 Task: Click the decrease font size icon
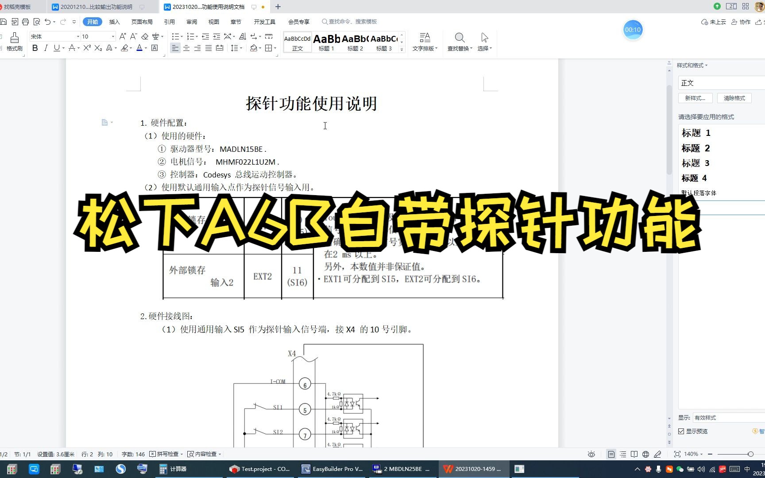pos(133,36)
